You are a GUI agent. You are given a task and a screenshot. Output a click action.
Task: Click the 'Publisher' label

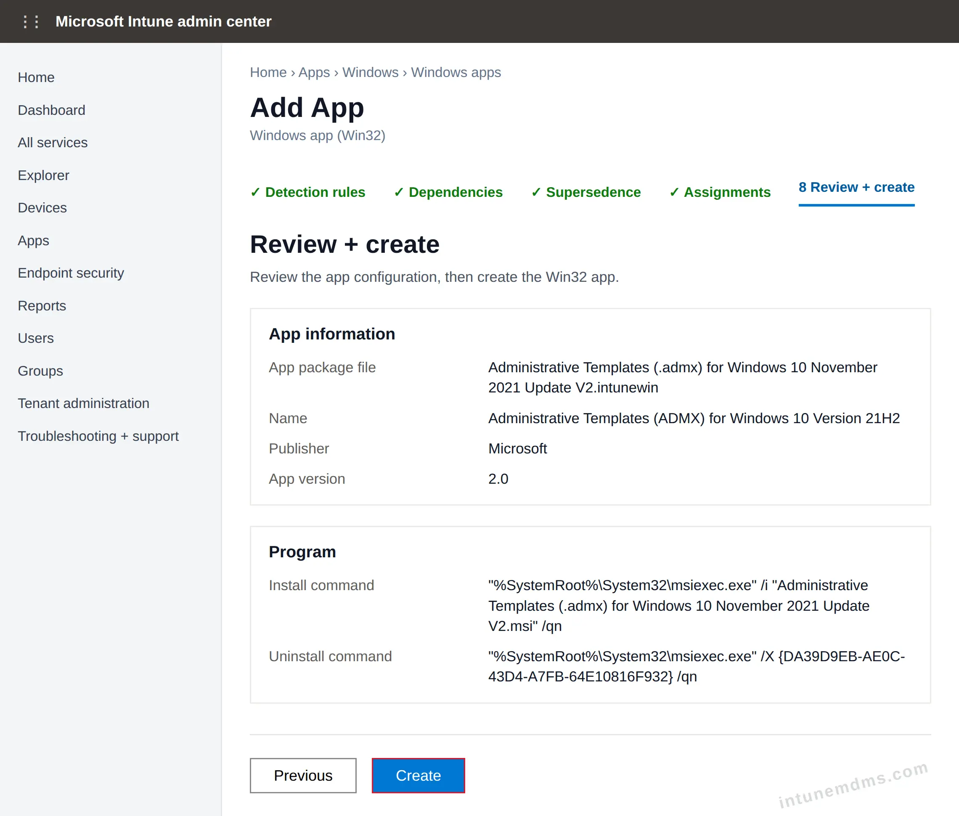pyautogui.click(x=298, y=449)
